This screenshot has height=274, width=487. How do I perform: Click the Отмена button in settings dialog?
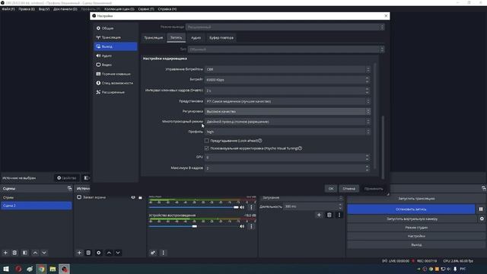click(x=349, y=188)
